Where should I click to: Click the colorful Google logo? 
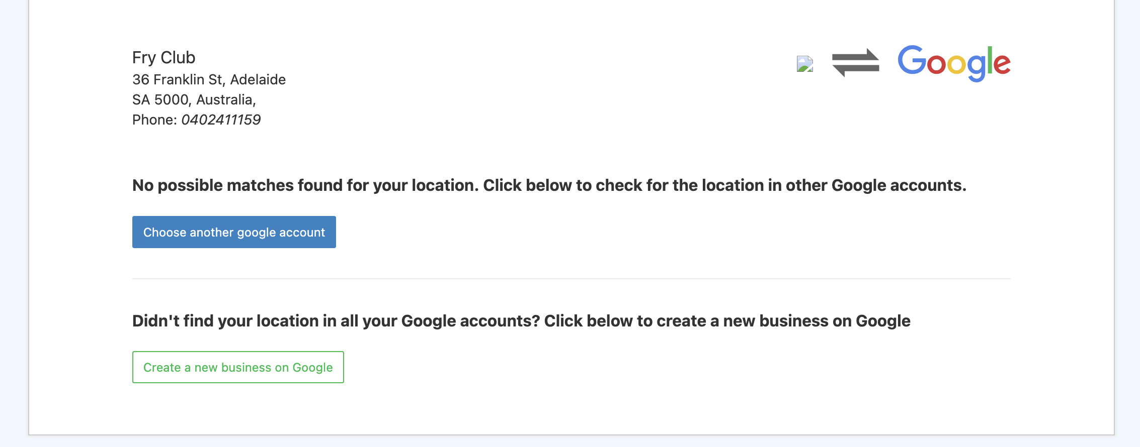pyautogui.click(x=954, y=63)
